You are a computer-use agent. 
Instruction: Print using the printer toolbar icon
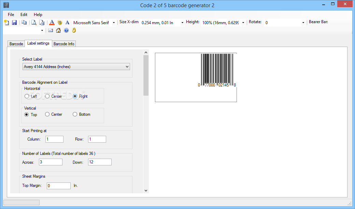(42, 22)
